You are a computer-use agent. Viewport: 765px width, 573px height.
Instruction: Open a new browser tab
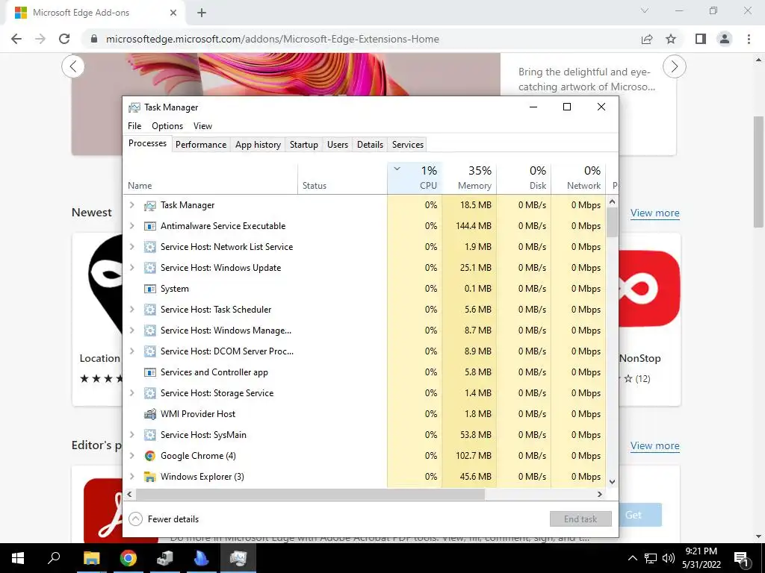click(x=202, y=13)
